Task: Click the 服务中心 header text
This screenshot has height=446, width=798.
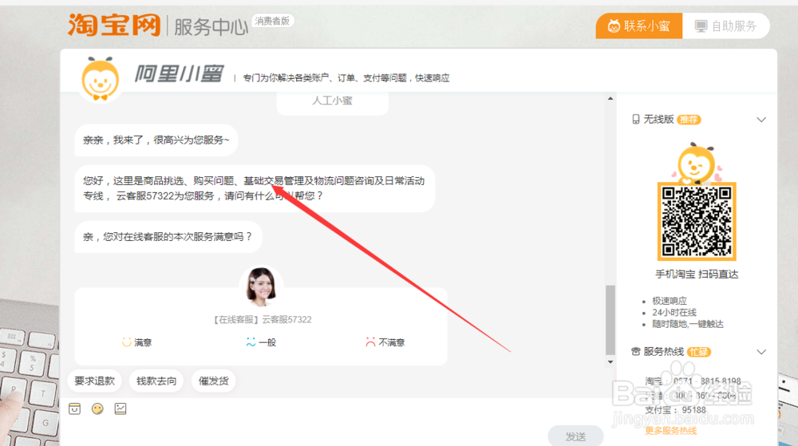Action: tap(211, 27)
